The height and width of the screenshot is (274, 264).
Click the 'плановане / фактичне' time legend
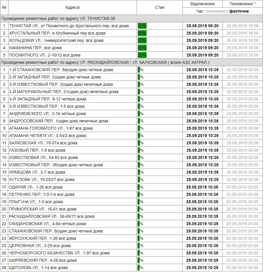click(223, 11)
